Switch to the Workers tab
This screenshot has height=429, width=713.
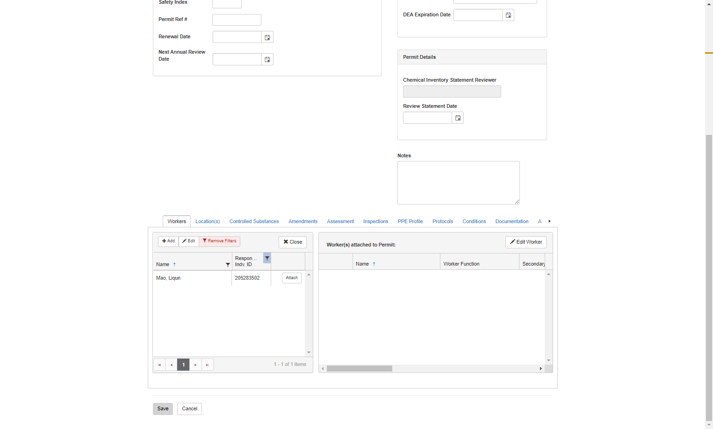(x=177, y=221)
